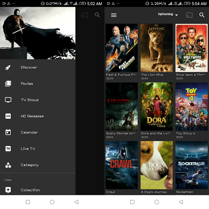209x209 pixels.
Task: Tap recent apps square on left screen
Action: click(28, 202)
